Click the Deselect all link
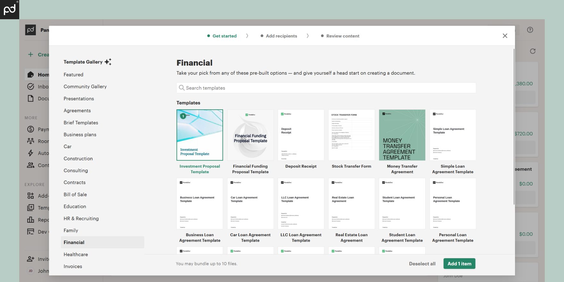This screenshot has width=564, height=282. coord(422,264)
